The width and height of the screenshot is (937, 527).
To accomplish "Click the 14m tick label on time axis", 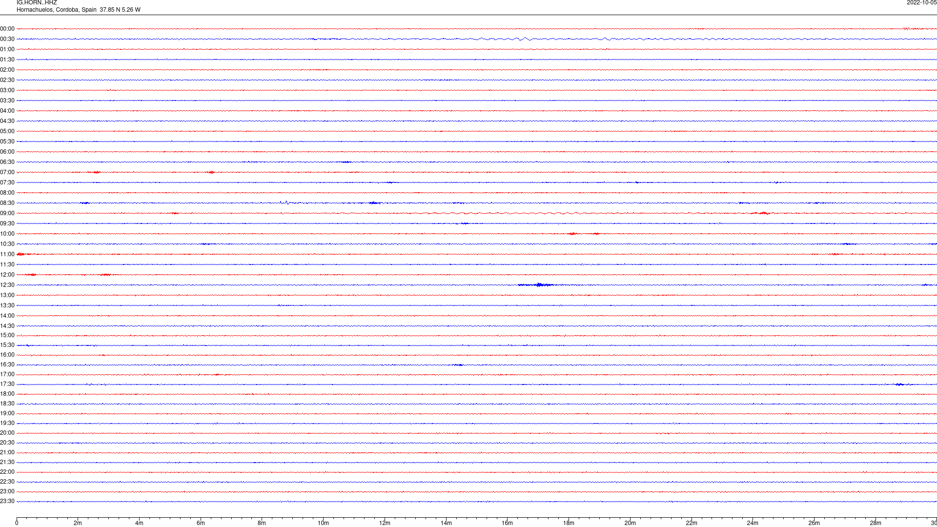I will pyautogui.click(x=446, y=523).
